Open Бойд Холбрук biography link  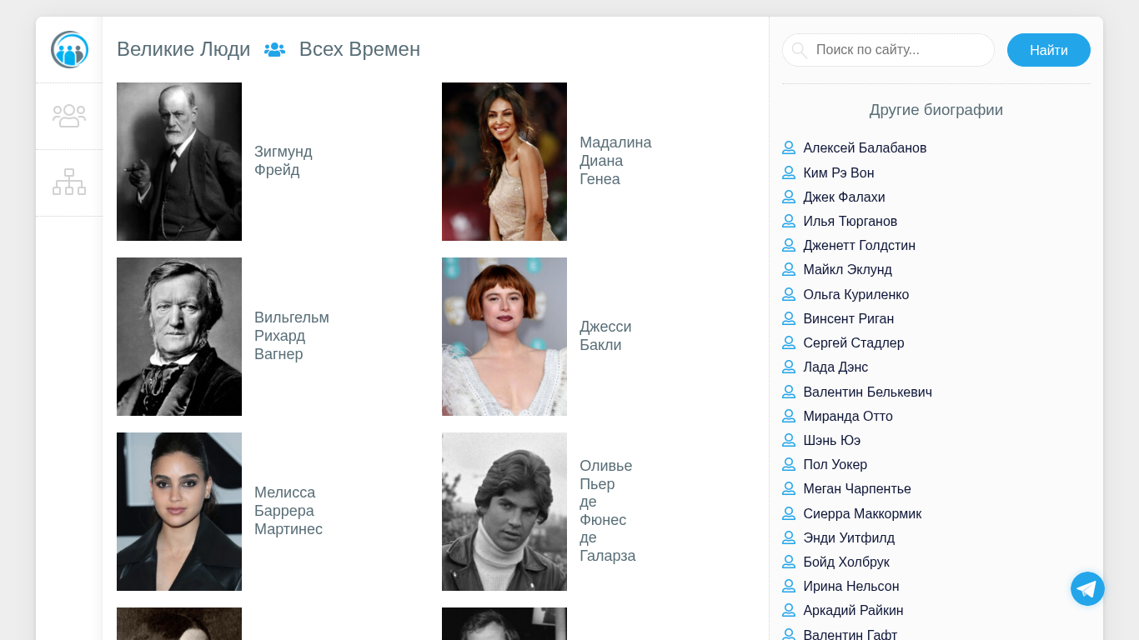pos(845,562)
